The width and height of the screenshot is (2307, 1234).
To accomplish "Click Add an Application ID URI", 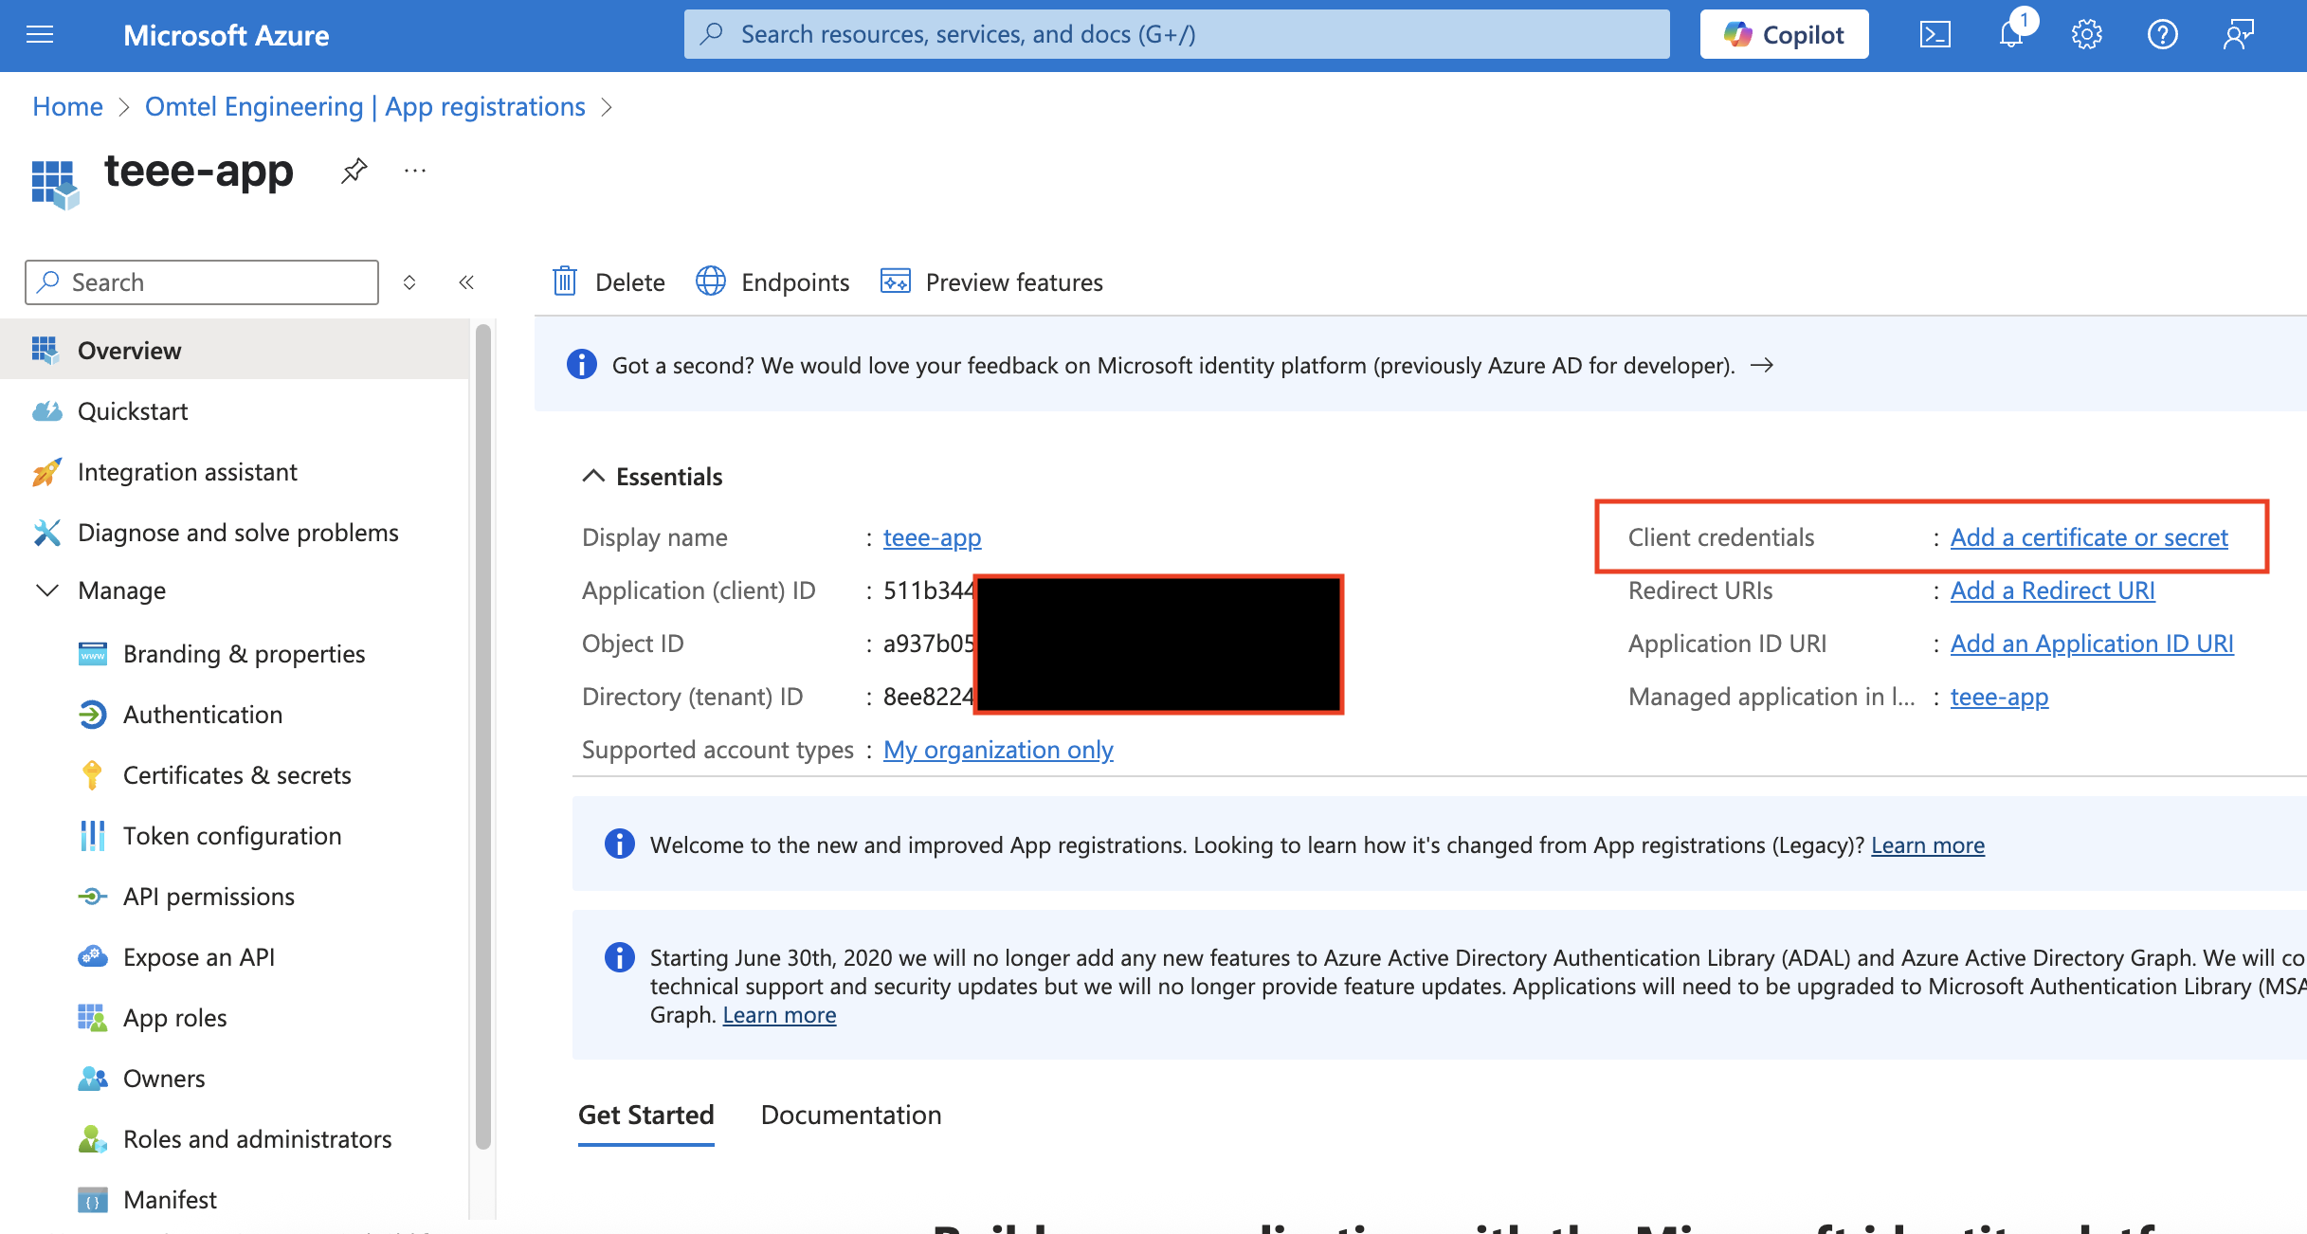I will [x=2092, y=644].
